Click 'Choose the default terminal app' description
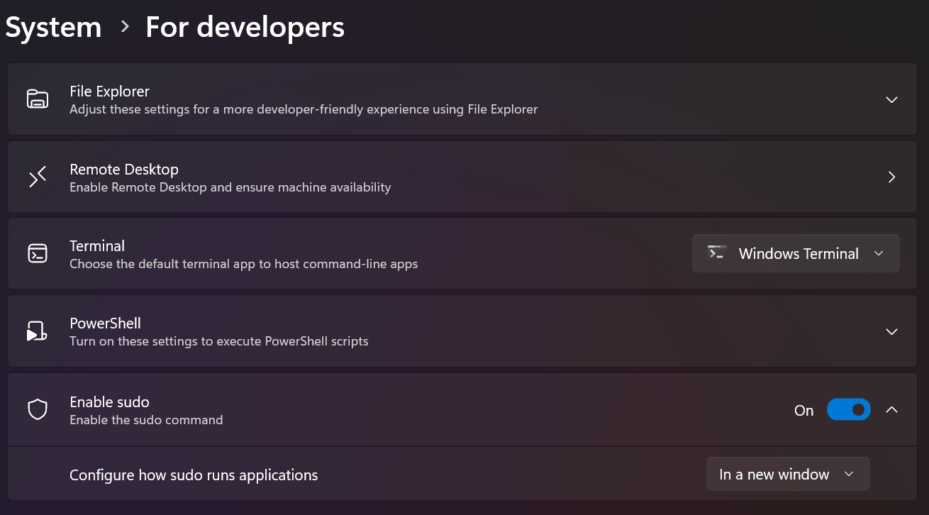 [244, 264]
